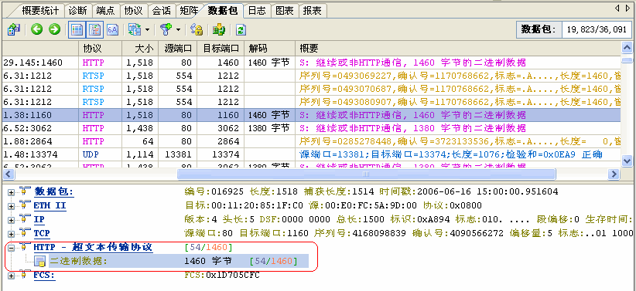
Task: Sort by the 协议 column header
Action: 100,49
